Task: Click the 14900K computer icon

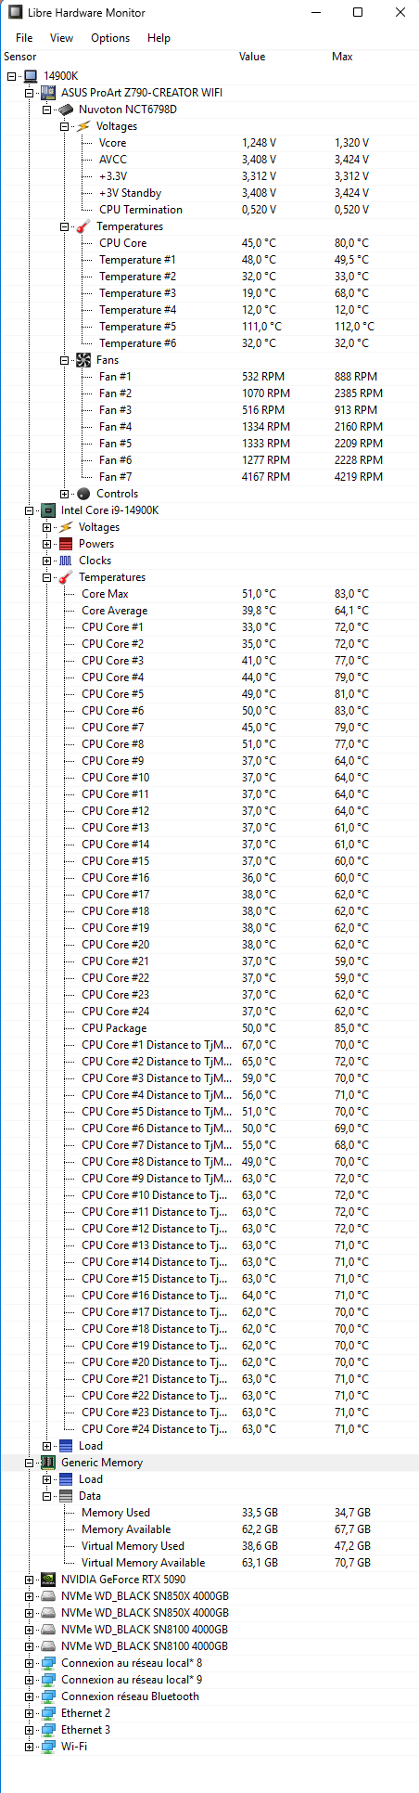Action: (x=31, y=76)
